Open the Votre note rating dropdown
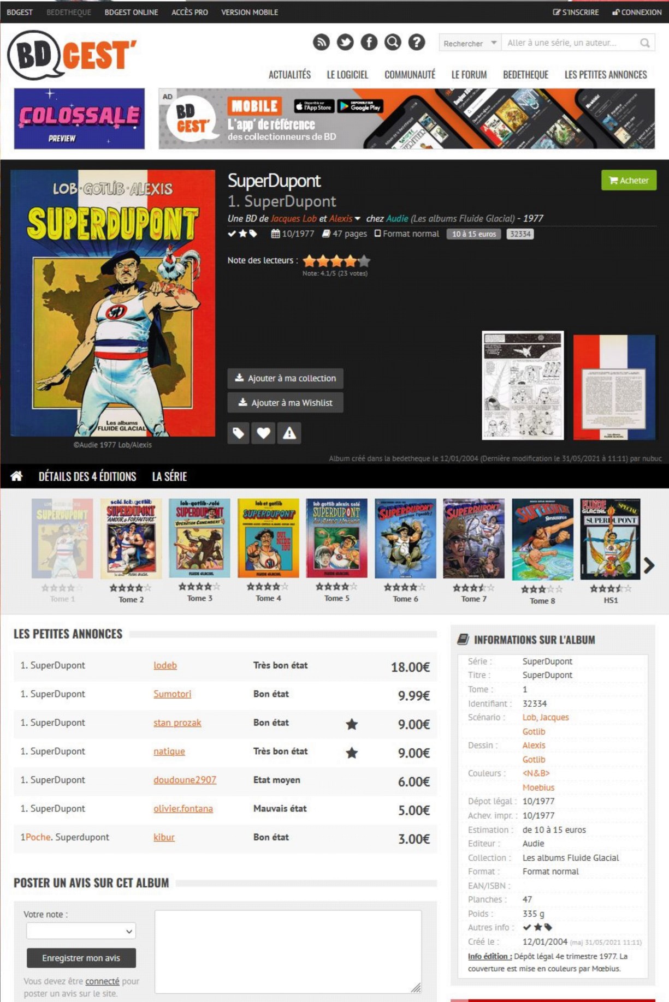Screen dimensions: 669x1002 (81, 931)
